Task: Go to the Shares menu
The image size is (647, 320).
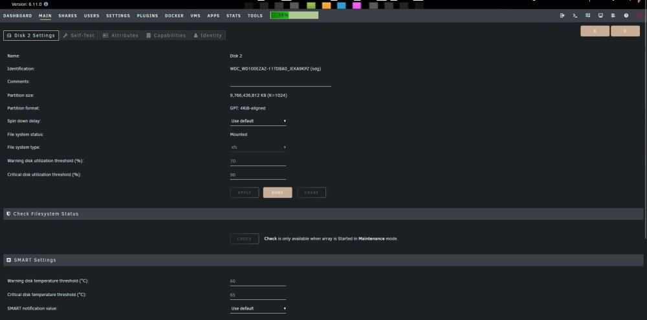Action: (68, 16)
